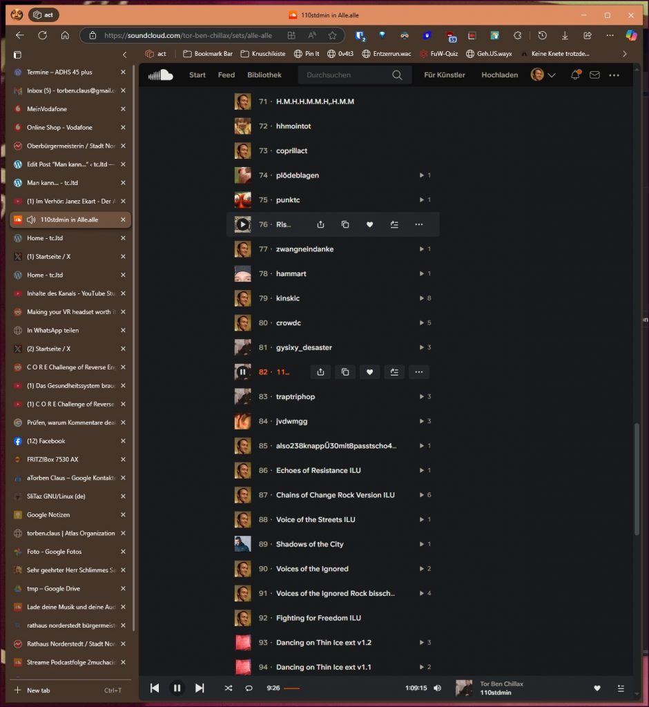Mute the volume speaker icon

[x=438, y=688]
